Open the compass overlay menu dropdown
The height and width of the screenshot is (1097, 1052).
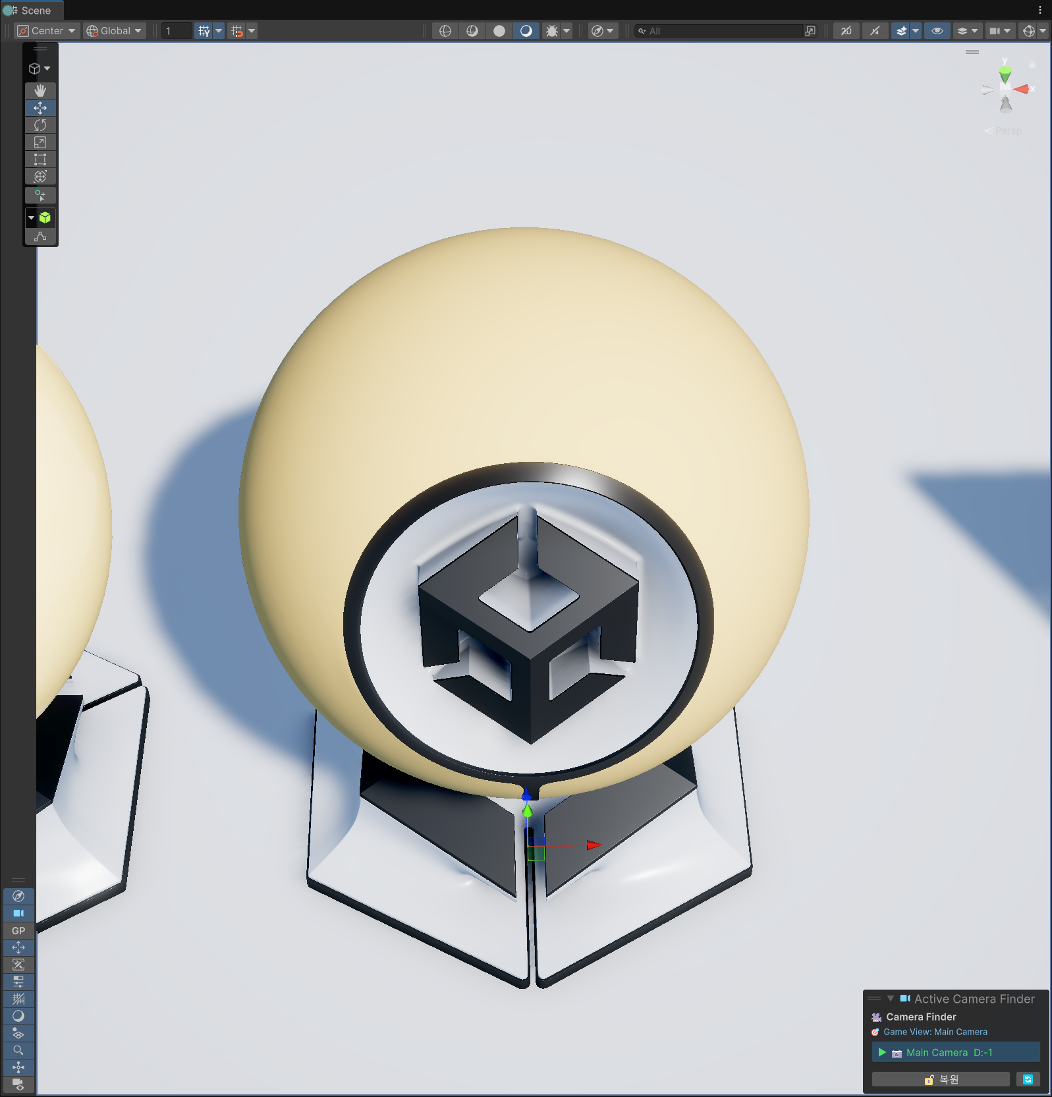click(603, 31)
